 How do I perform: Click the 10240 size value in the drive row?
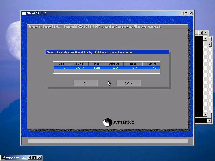(x=80, y=68)
